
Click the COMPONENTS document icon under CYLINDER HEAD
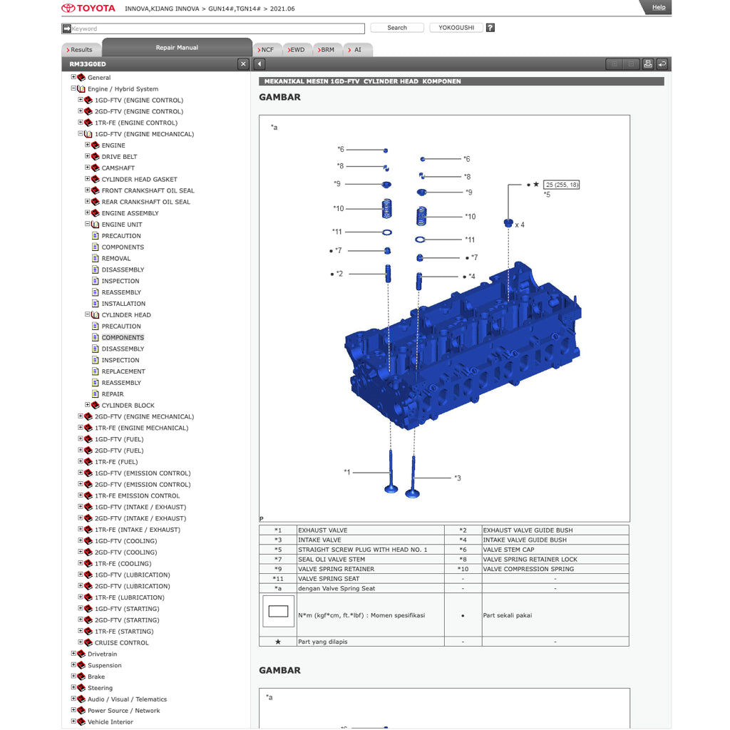pyautogui.click(x=95, y=337)
